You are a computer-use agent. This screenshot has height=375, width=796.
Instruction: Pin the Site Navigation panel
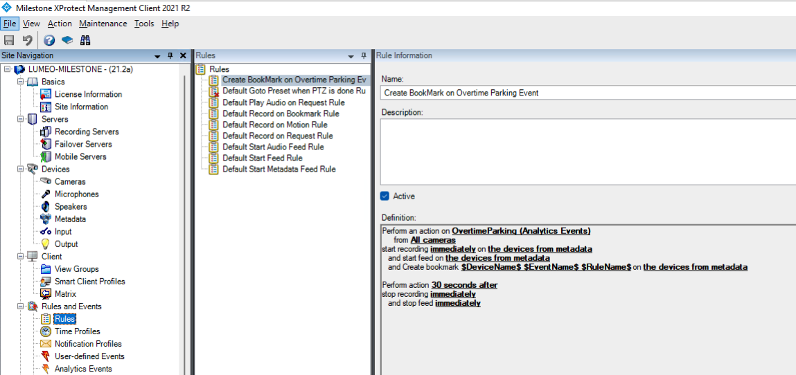point(170,56)
